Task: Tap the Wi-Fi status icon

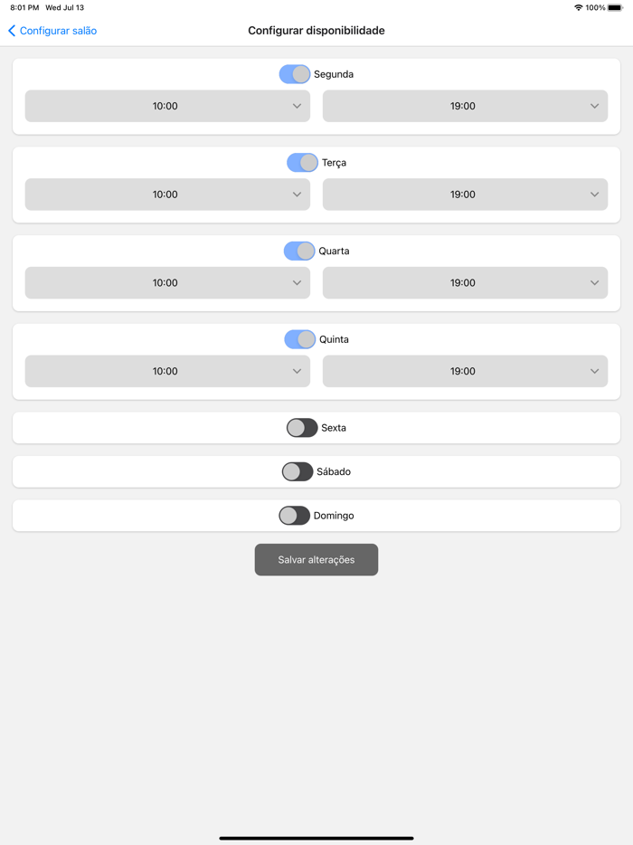Action: coord(578,7)
